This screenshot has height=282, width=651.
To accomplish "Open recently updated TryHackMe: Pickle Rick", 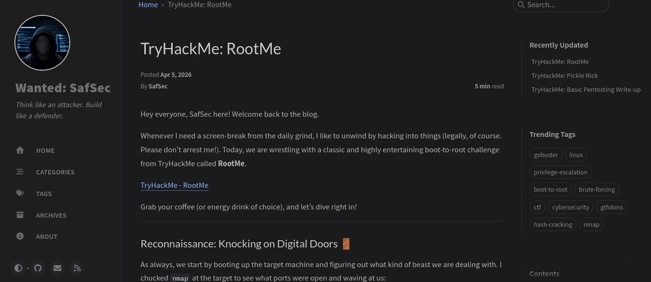I will (565, 76).
